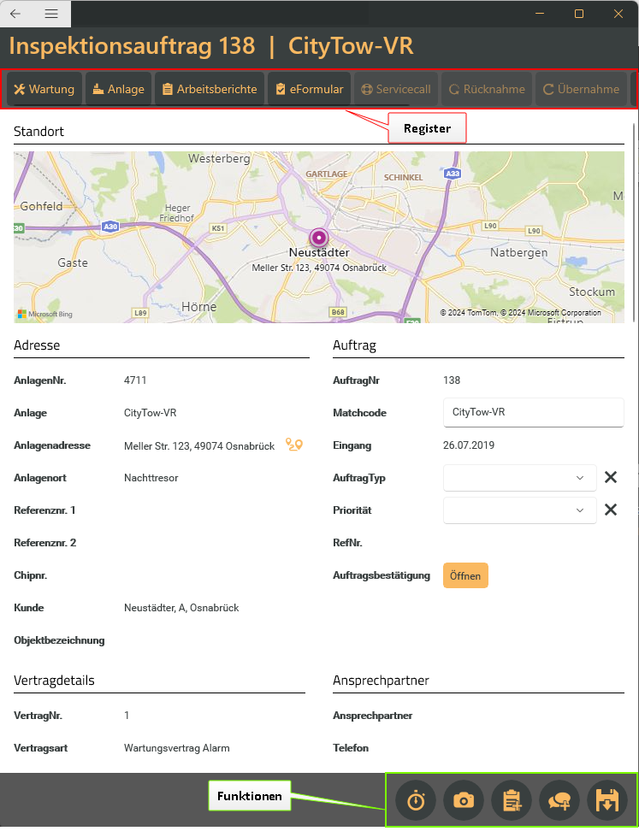Go back with the arrow button
The width and height of the screenshot is (639, 837).
15,14
